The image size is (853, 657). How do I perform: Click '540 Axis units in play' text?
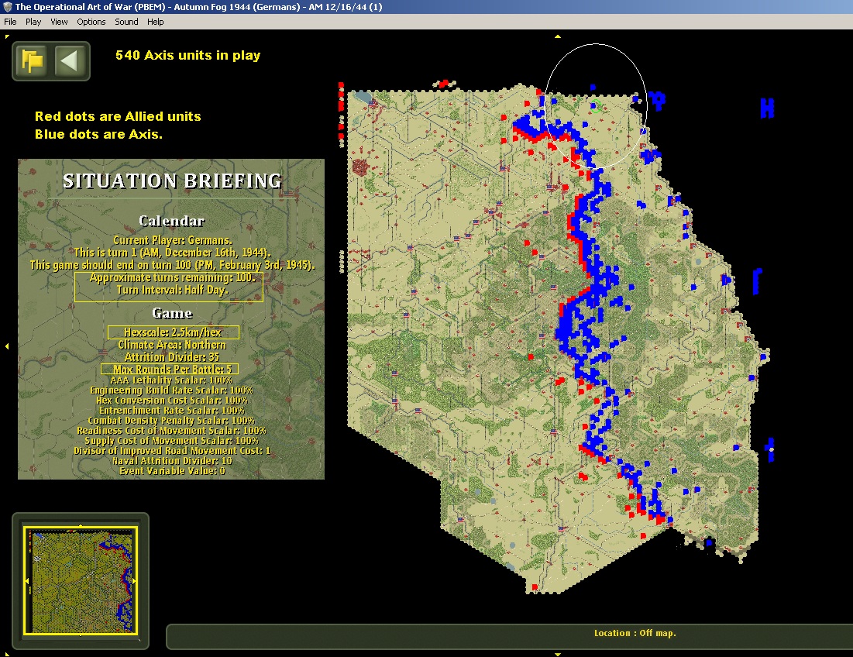pos(187,56)
